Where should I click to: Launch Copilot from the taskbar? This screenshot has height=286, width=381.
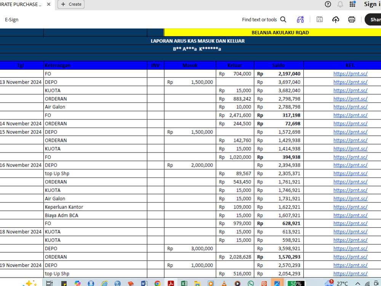[x=77, y=283]
